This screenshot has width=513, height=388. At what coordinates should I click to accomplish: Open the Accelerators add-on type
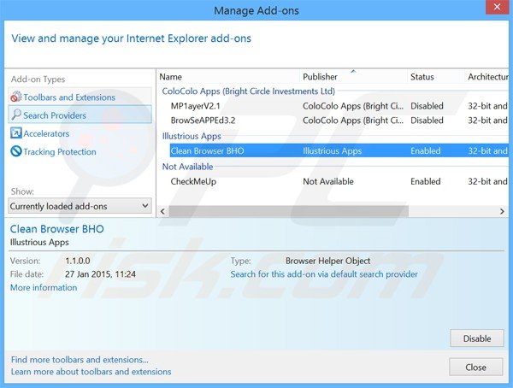coord(80,133)
